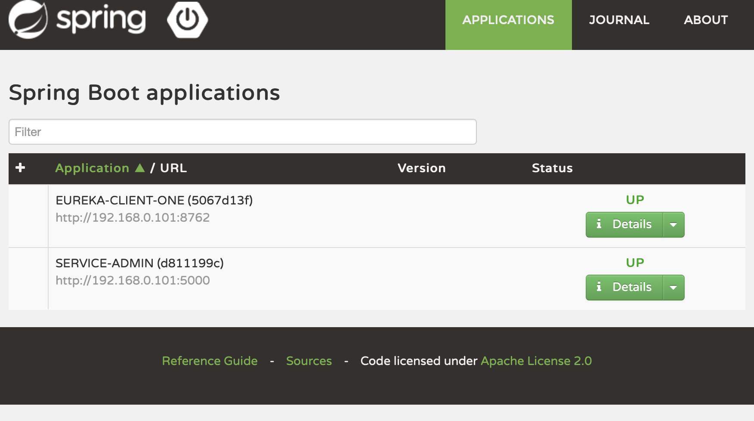Viewport: 754px width, 421px height.
Task: Click URL http://192.168.0.101:8762
Action: coord(133,217)
